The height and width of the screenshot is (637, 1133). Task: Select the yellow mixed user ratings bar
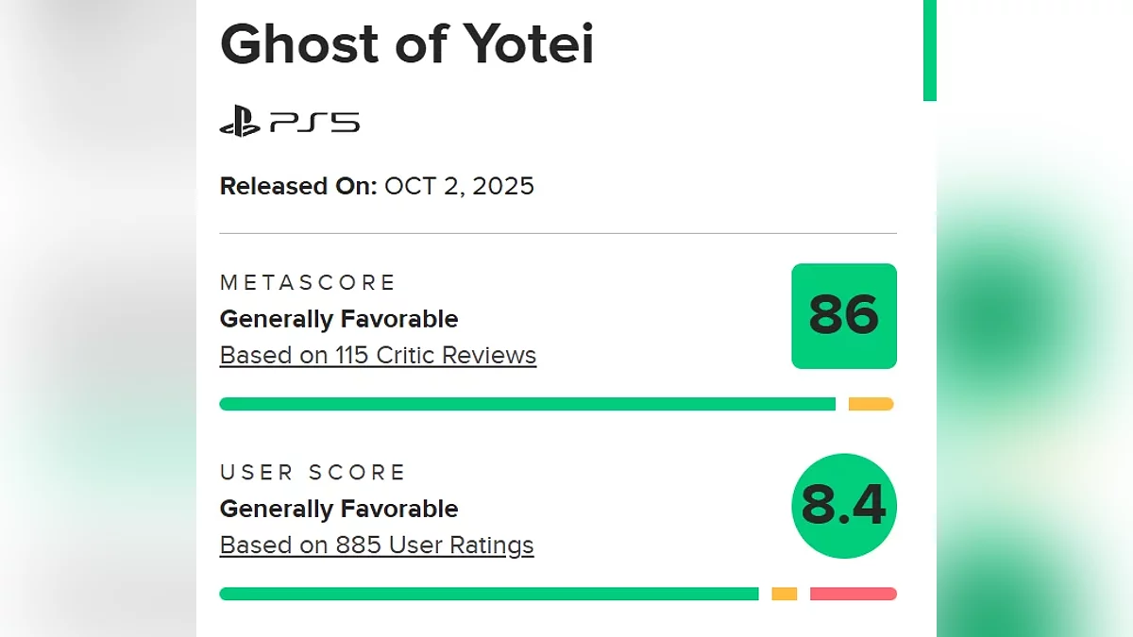[784, 594]
